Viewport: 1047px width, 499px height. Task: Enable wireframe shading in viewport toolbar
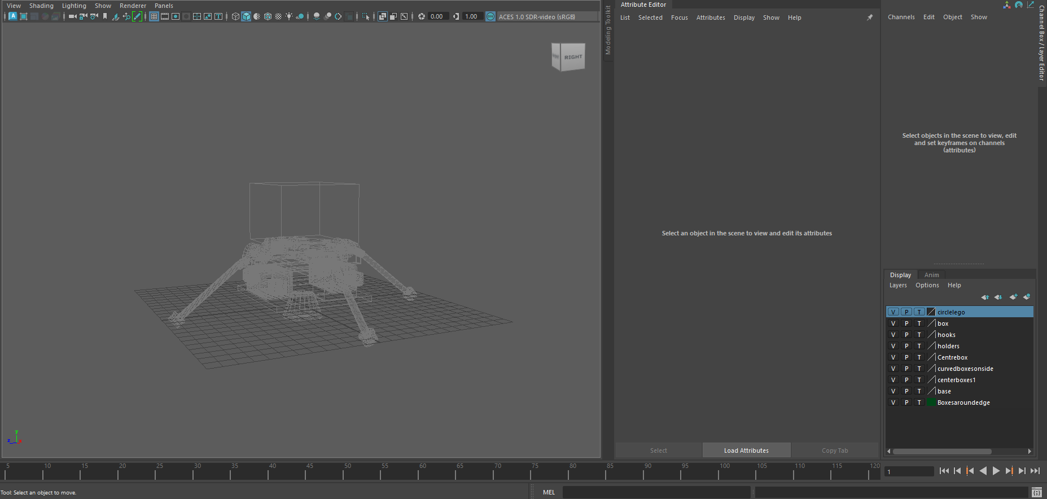(x=235, y=16)
